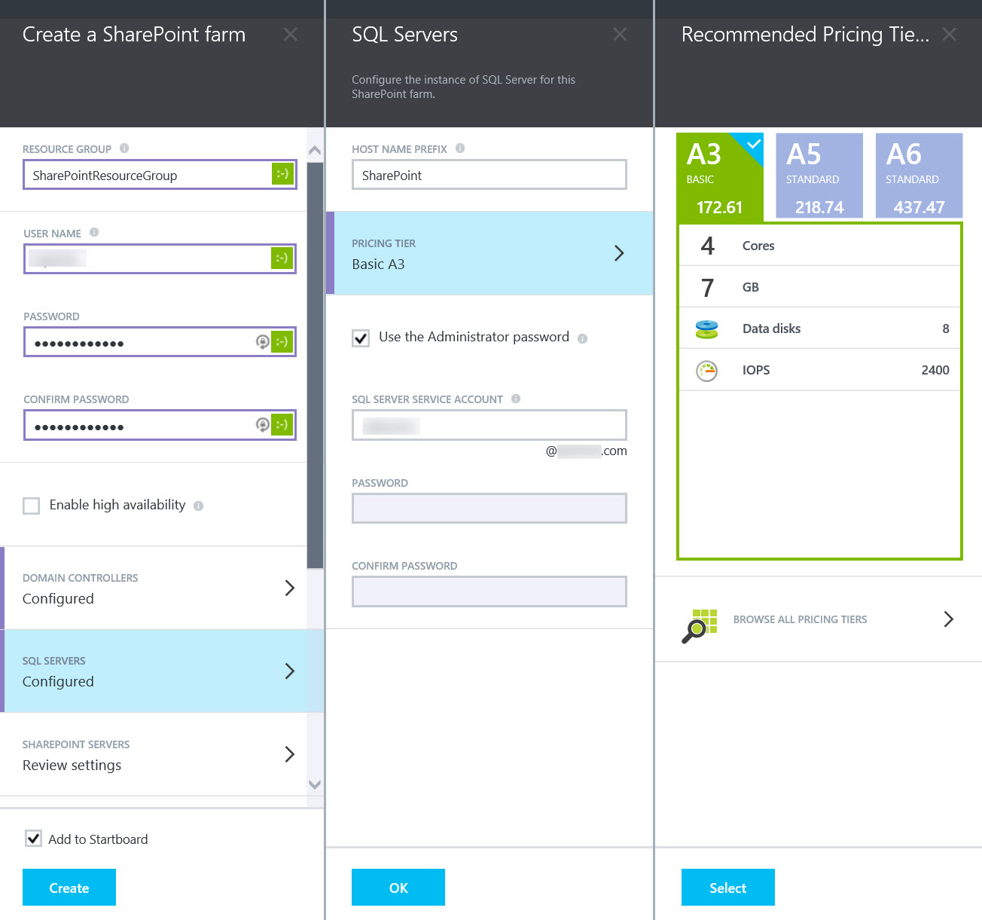
Task: Close the Recommended Pricing Tiers blade
Action: point(950,34)
